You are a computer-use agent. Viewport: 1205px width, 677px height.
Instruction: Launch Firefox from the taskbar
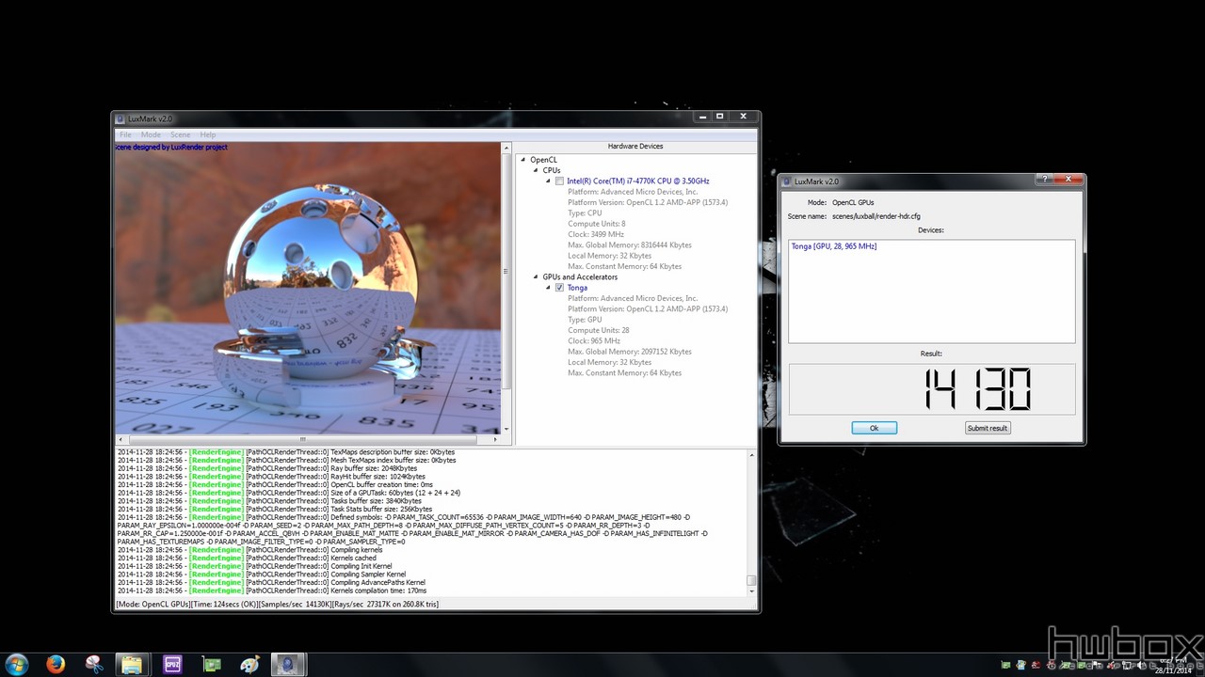point(56,664)
